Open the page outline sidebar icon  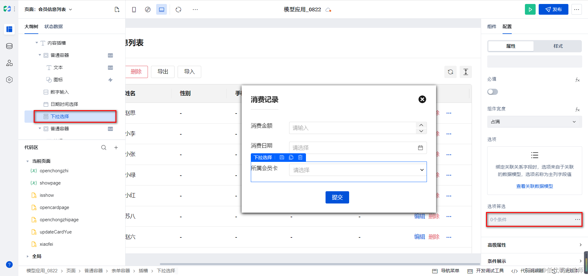[9, 29]
